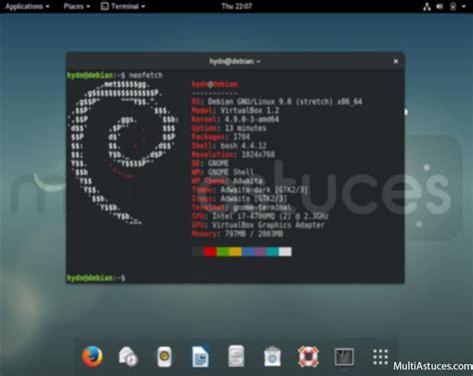Show all applications grid icon

pos(380,357)
